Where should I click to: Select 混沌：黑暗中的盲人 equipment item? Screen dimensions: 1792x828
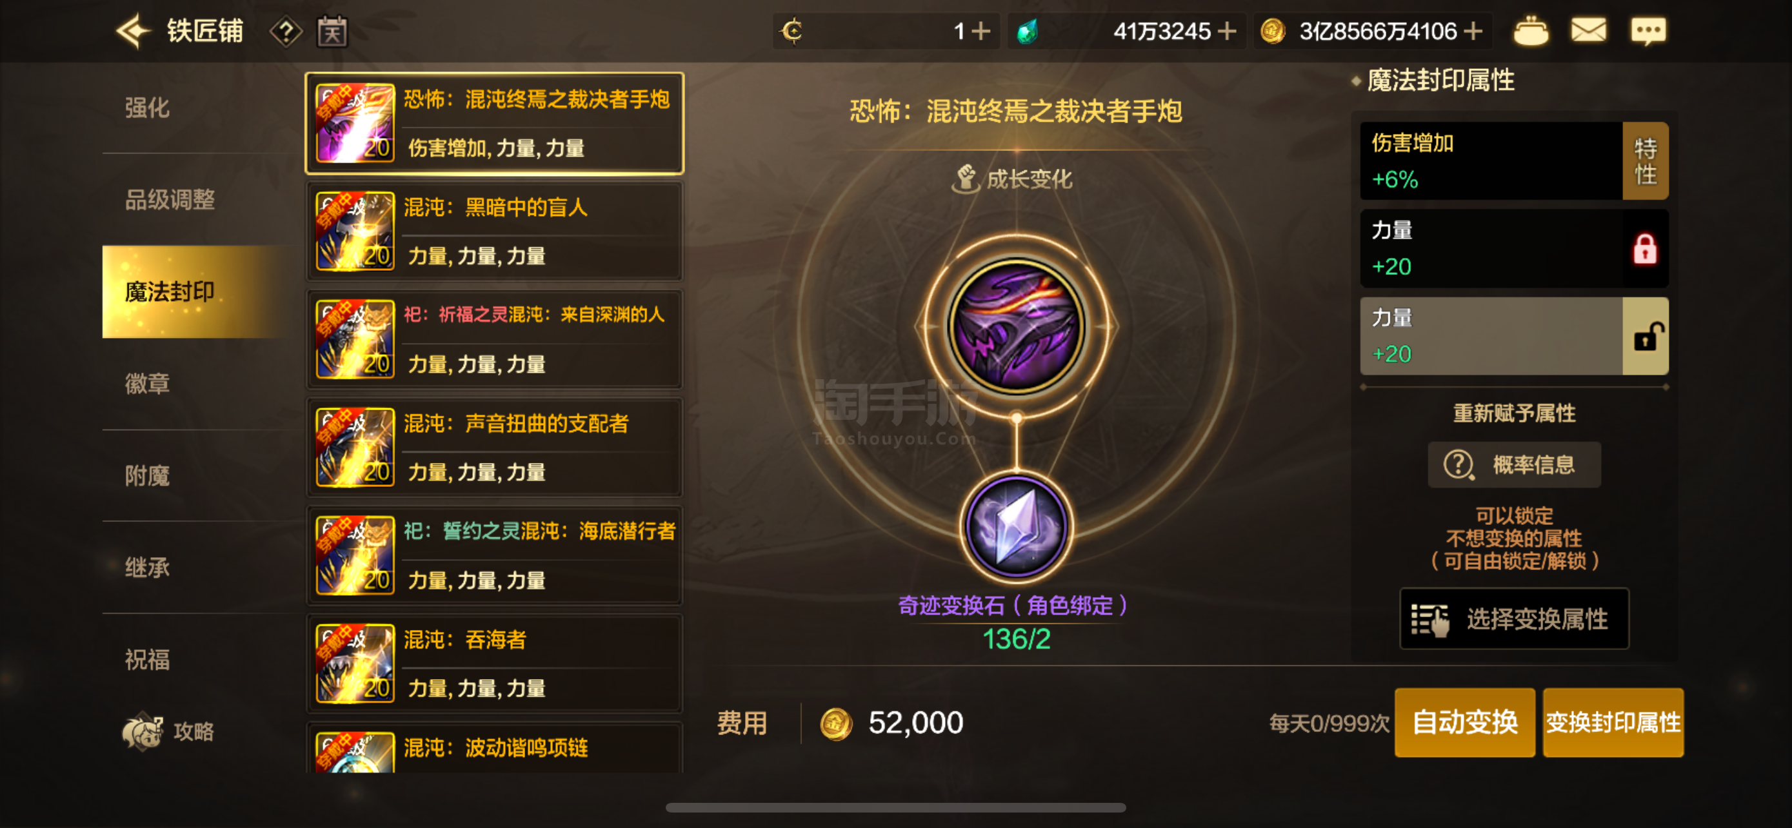pos(495,231)
